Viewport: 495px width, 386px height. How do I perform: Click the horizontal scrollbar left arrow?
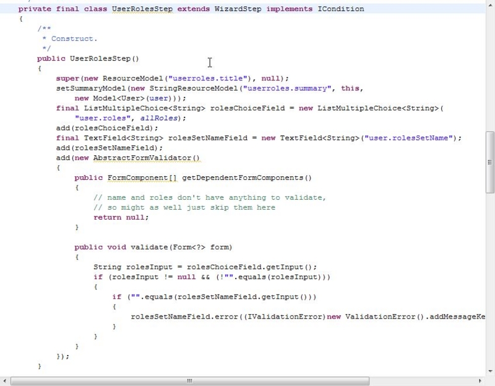(x=6, y=381)
